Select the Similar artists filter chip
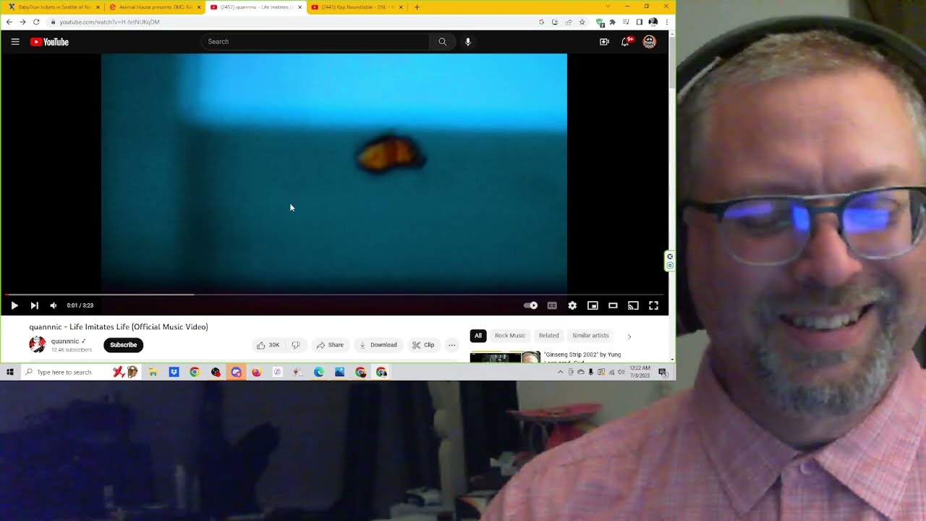This screenshot has height=521, width=926. (590, 336)
